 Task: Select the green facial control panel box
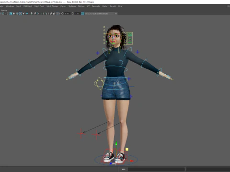point(130,38)
